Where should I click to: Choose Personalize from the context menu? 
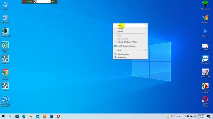coord(130,57)
